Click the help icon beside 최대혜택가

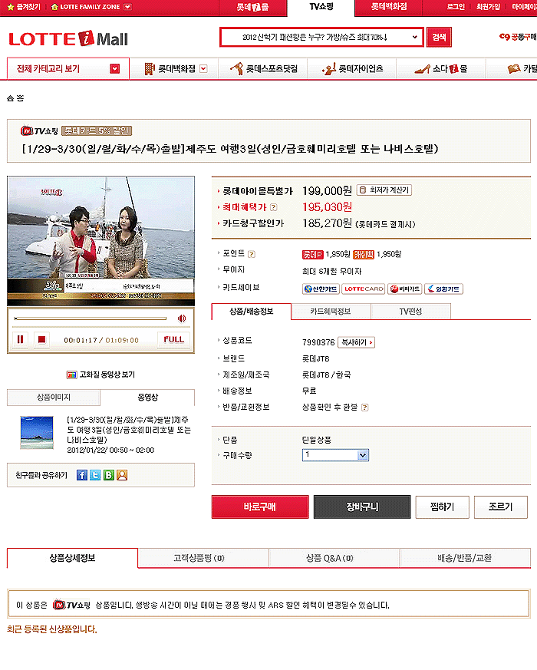coord(273,207)
